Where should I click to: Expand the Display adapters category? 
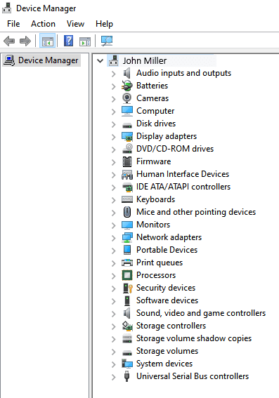pos(113,137)
